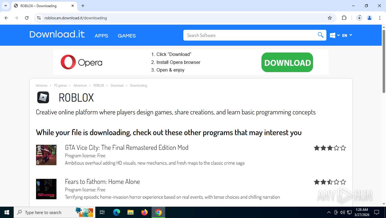Click the green DOWNLOAD Opera button
386x218 pixels.
click(287, 62)
